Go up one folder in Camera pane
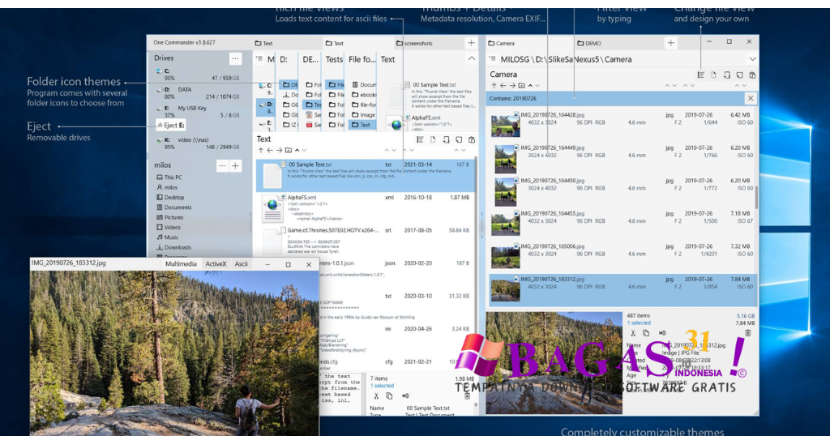This screenshot has width=830, height=436. coord(494,85)
